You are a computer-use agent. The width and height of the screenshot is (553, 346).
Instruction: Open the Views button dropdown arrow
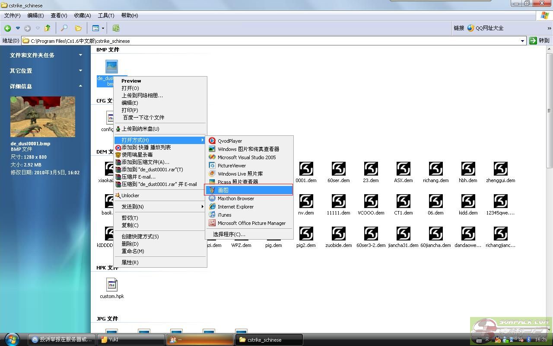click(103, 28)
